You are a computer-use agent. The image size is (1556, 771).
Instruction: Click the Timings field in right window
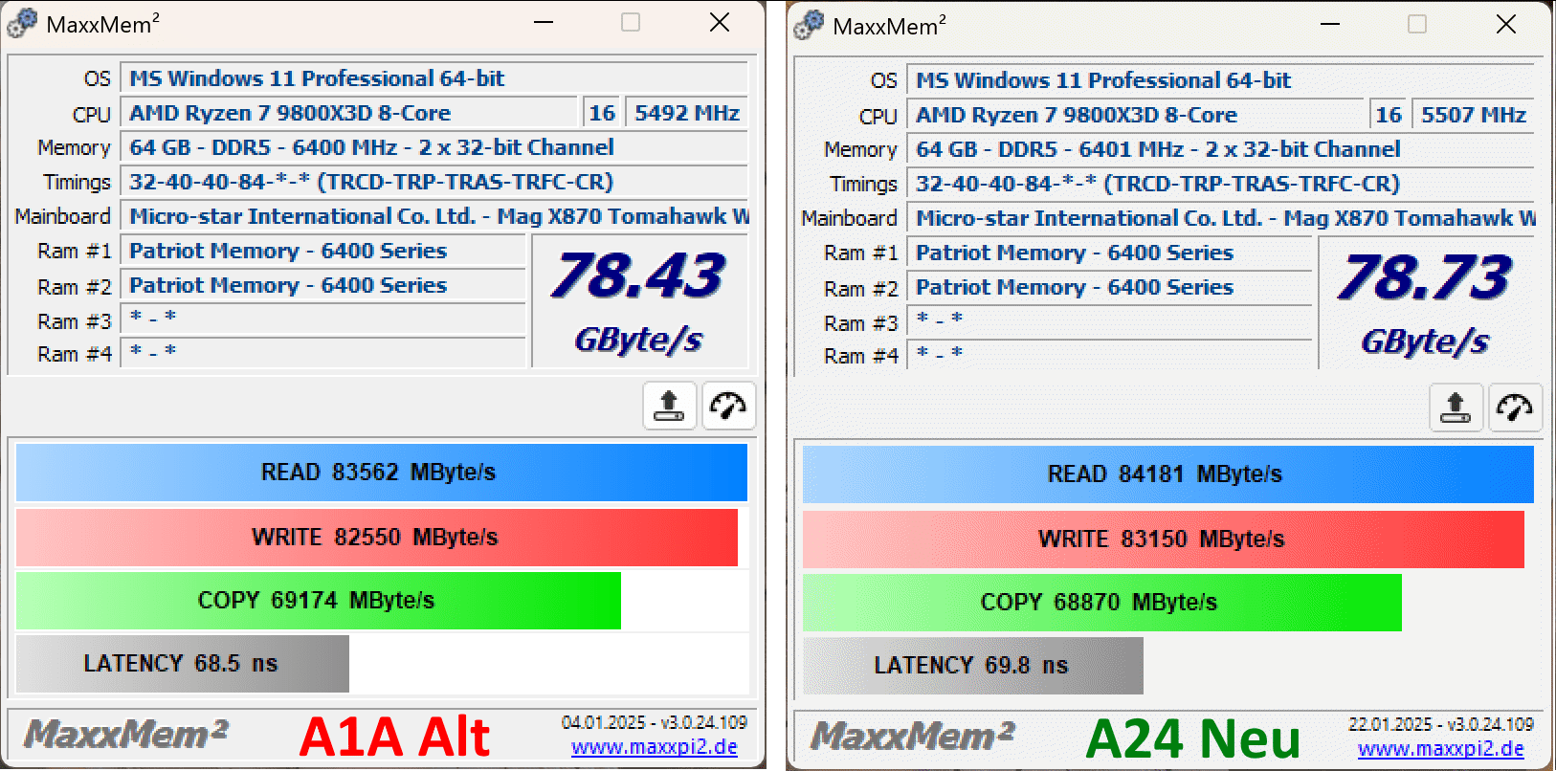coord(1221,184)
